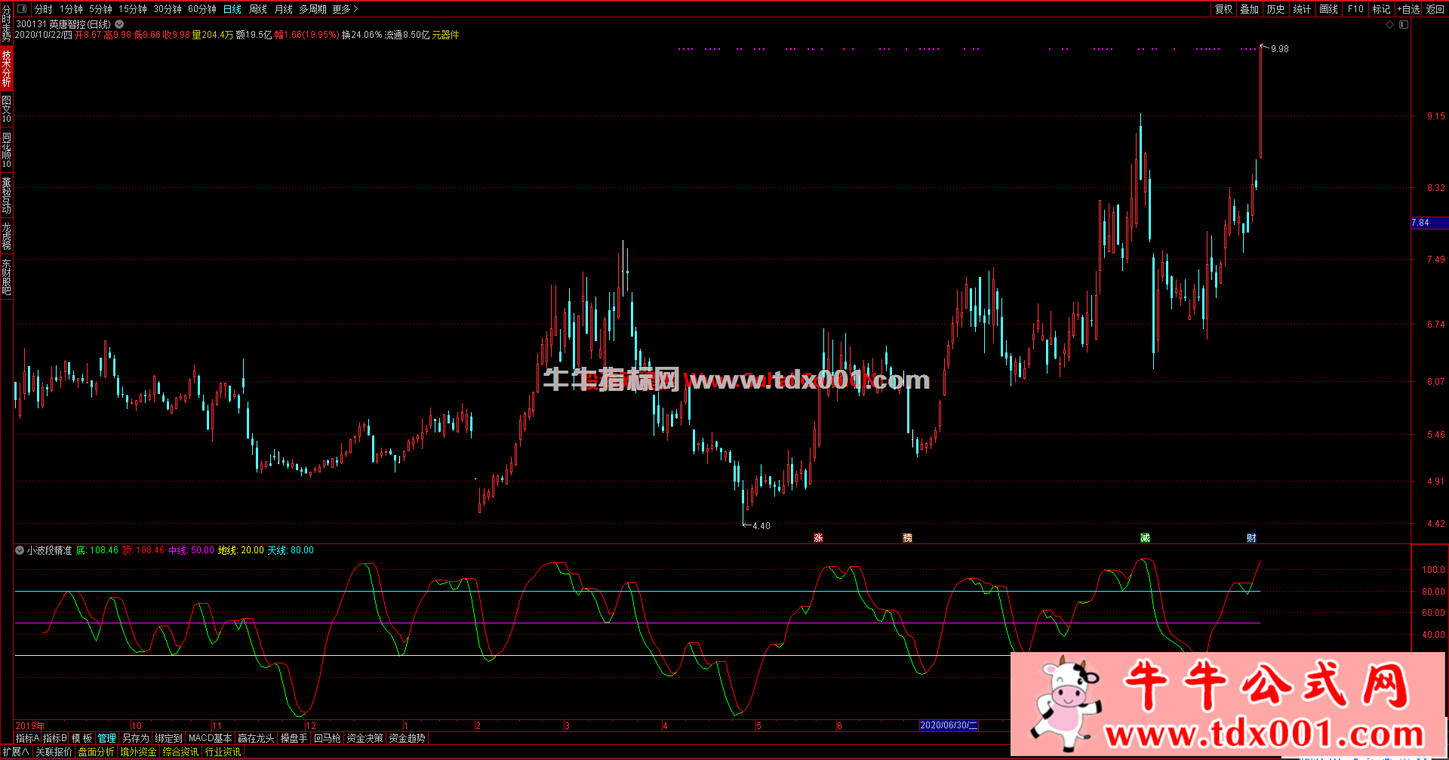Select the 15分钟 period
1449x760 pixels.
[x=133, y=9]
